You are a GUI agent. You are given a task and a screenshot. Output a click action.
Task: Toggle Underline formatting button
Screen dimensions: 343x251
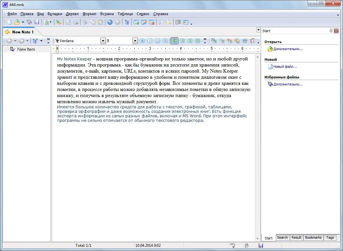[157, 41]
